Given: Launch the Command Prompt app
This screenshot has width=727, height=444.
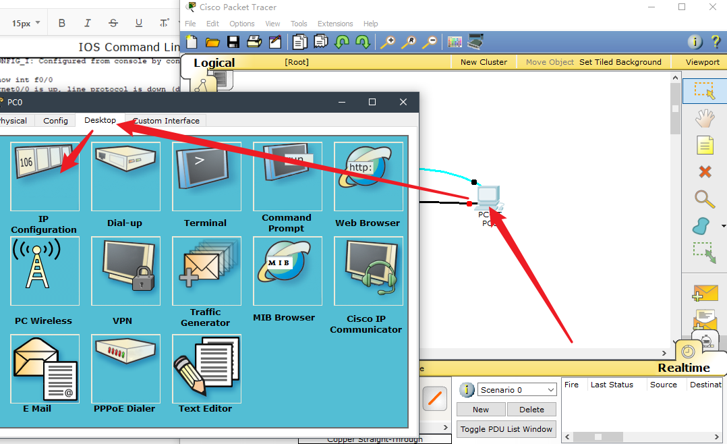Looking at the screenshot, I should tap(287, 177).
